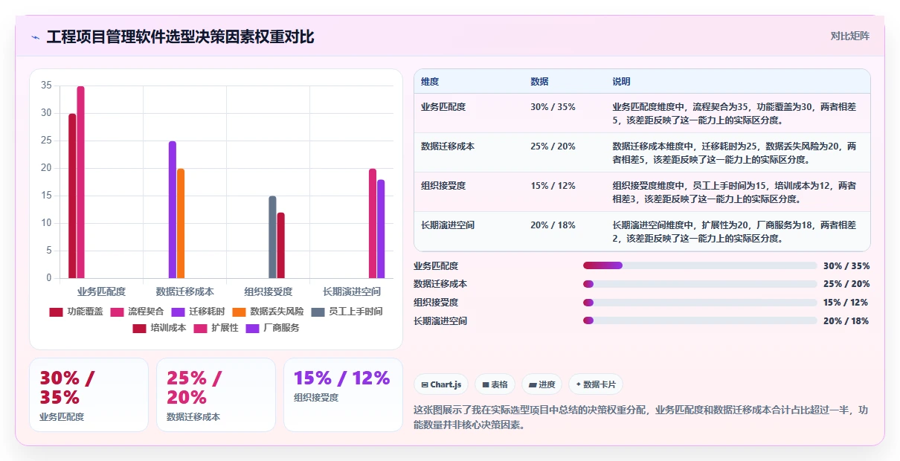Click the sparkle icon in 数据卡片 chip
The width and height of the screenshot is (900, 461).
click(x=579, y=384)
